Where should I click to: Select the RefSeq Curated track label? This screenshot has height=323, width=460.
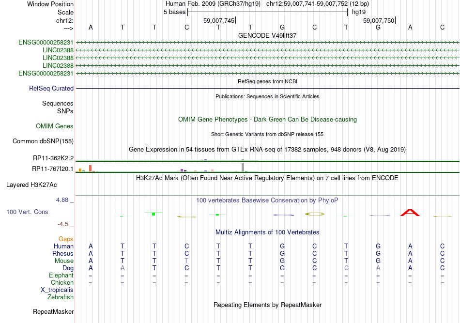pos(51,88)
